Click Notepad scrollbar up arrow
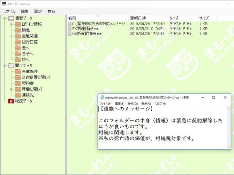Image resolution: width=234 pixels, height=175 pixels. tap(228, 108)
